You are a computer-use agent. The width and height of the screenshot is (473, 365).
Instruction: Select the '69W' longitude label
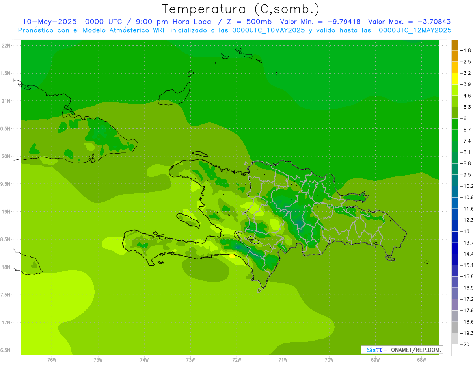(x=375, y=359)
